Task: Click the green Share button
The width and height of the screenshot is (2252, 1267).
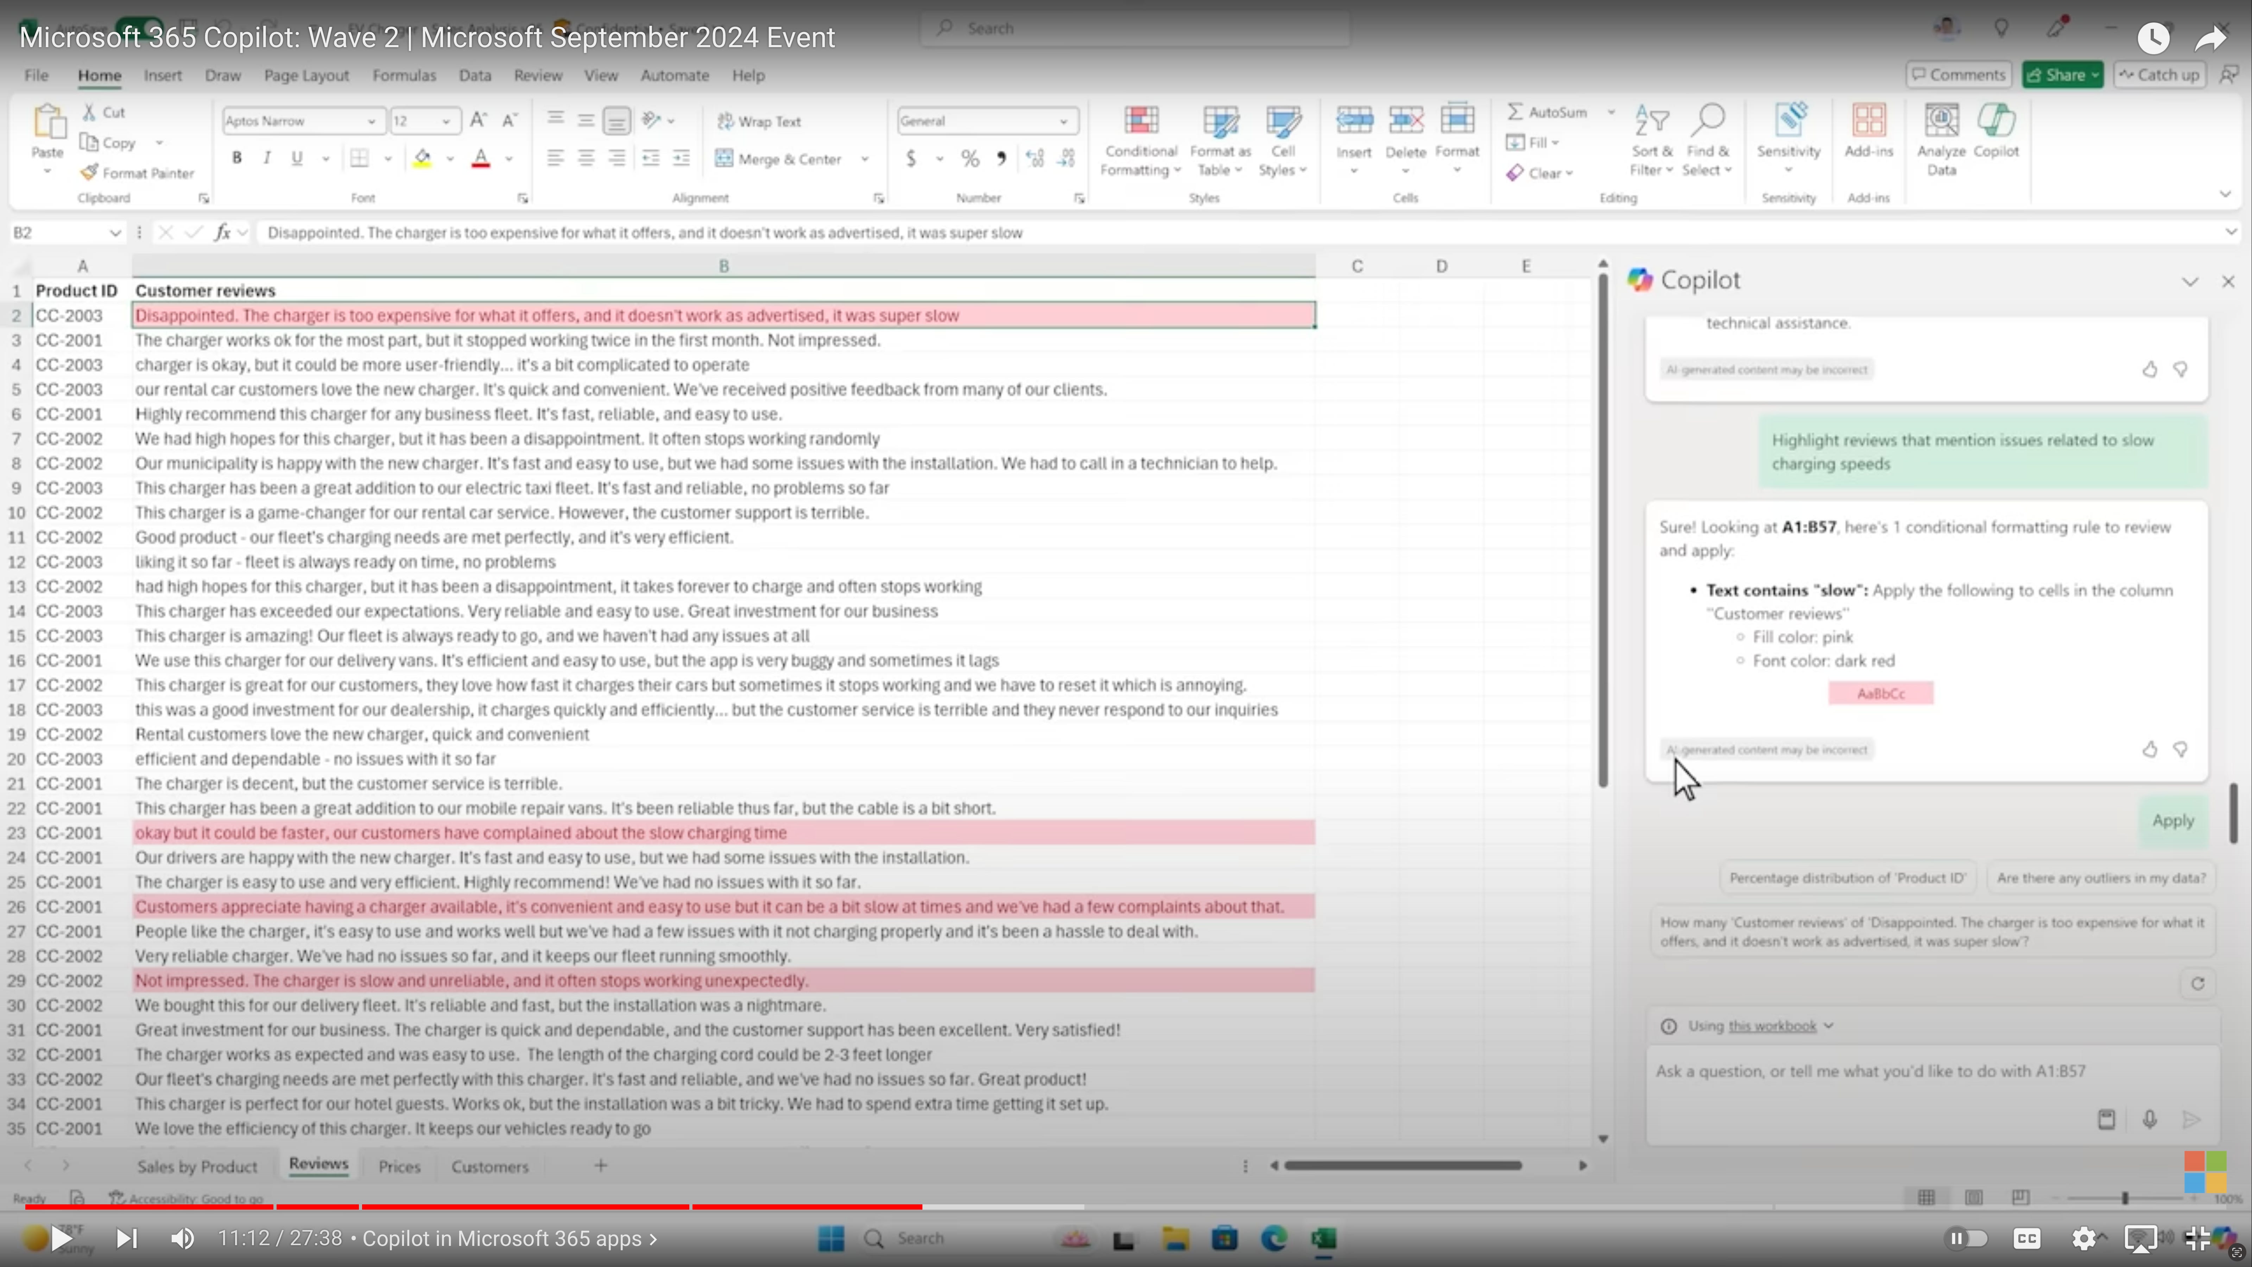Action: [x=2062, y=75]
